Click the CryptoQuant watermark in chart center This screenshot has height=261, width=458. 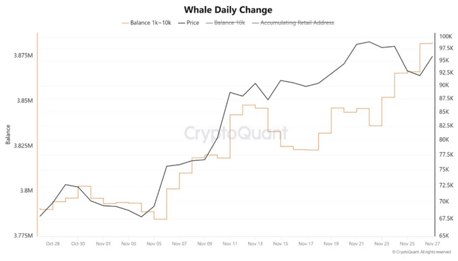point(236,133)
